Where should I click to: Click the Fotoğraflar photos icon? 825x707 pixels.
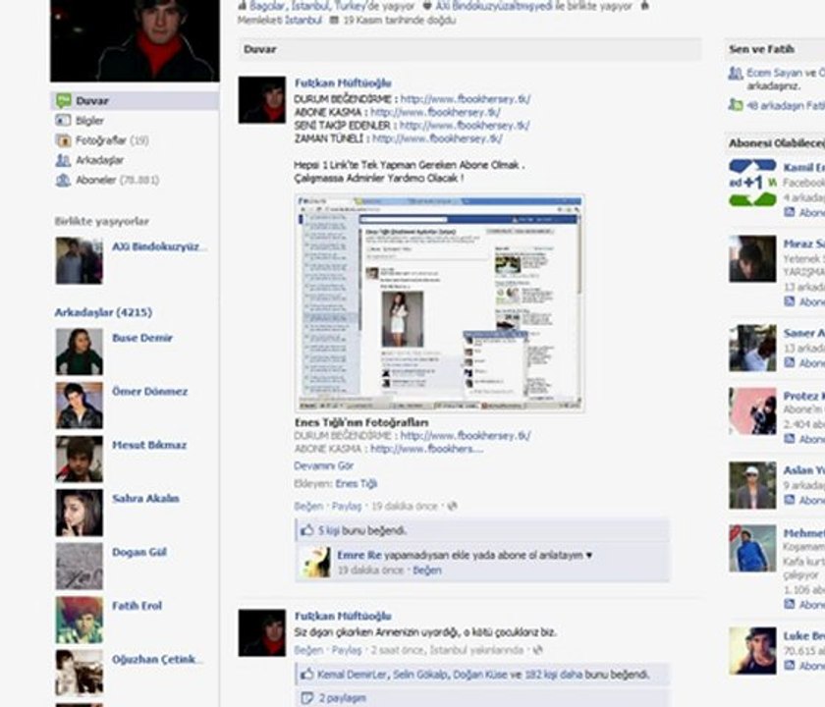63,140
